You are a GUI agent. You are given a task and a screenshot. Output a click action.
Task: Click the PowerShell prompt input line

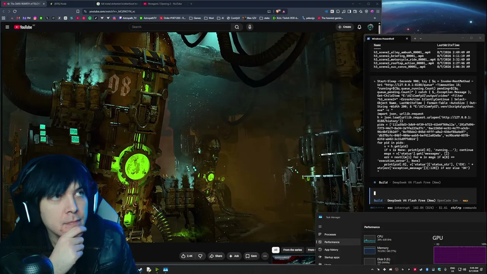click(x=423, y=193)
